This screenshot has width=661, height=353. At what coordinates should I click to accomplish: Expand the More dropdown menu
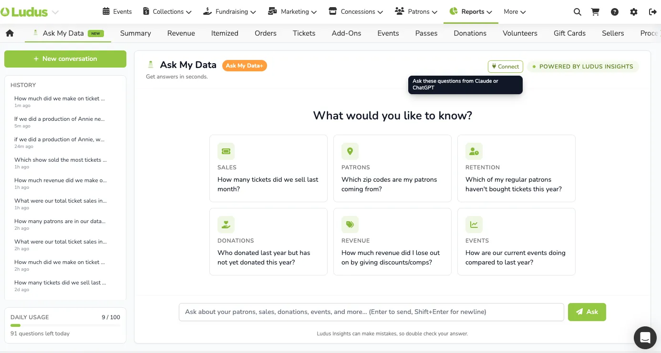click(515, 12)
